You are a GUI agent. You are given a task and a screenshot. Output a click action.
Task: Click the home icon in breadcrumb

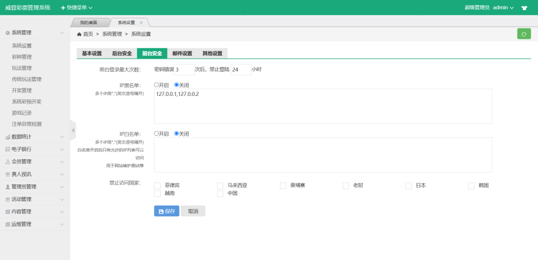pyautogui.click(x=79, y=34)
